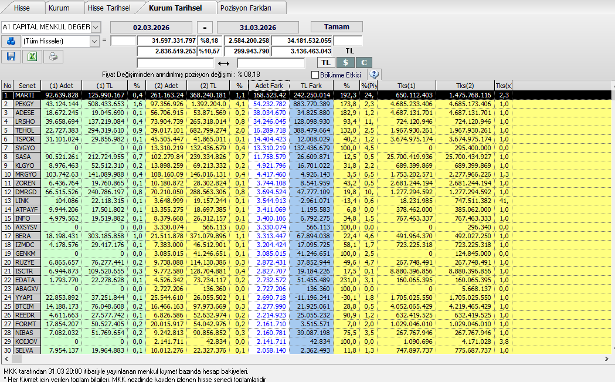615x382 pixels.
Task: Click the left empty field beside swap arrow
Action: pyautogui.click(x=175, y=63)
